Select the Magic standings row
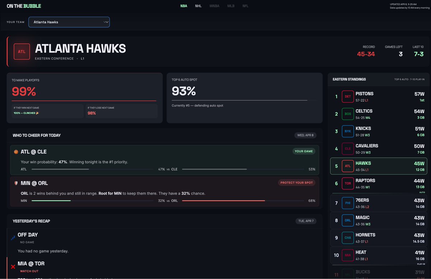 pos(379,220)
